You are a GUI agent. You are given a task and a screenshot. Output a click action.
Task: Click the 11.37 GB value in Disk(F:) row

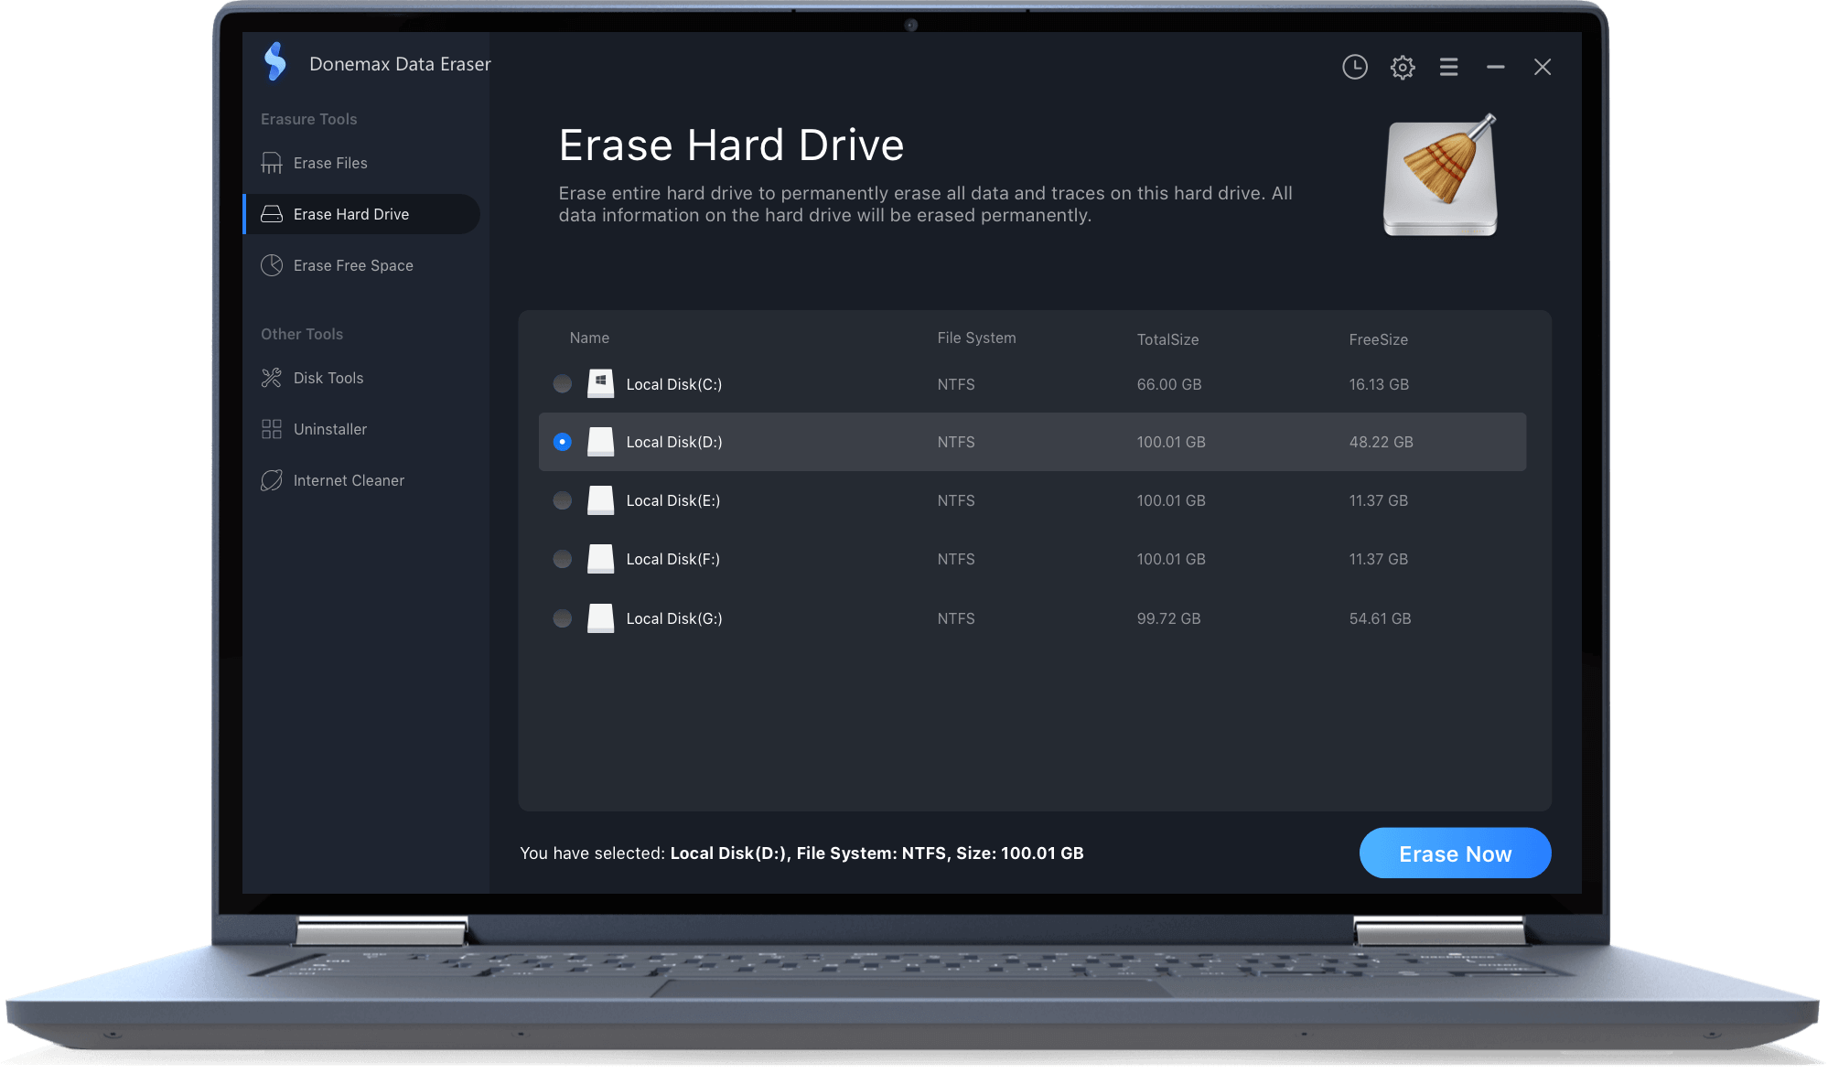[1378, 559]
